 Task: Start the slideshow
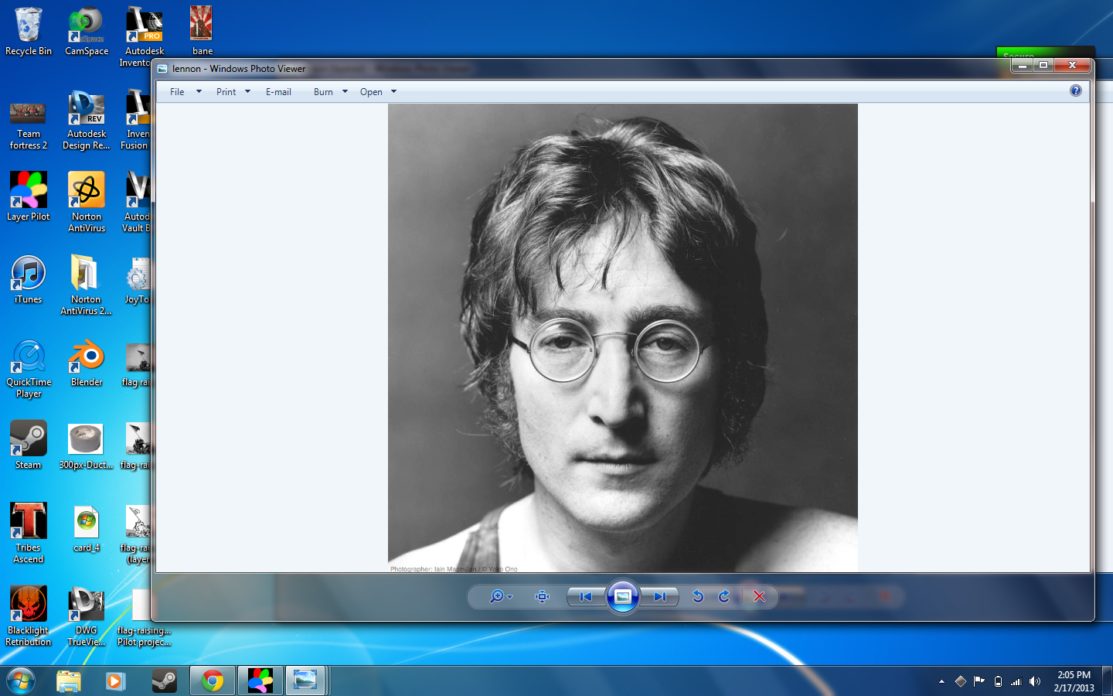point(622,596)
